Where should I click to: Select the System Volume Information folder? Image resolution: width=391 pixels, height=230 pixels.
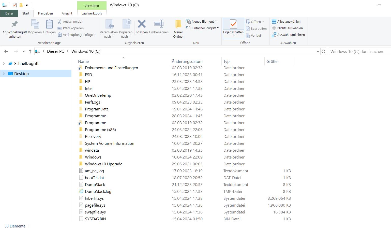[110, 143]
